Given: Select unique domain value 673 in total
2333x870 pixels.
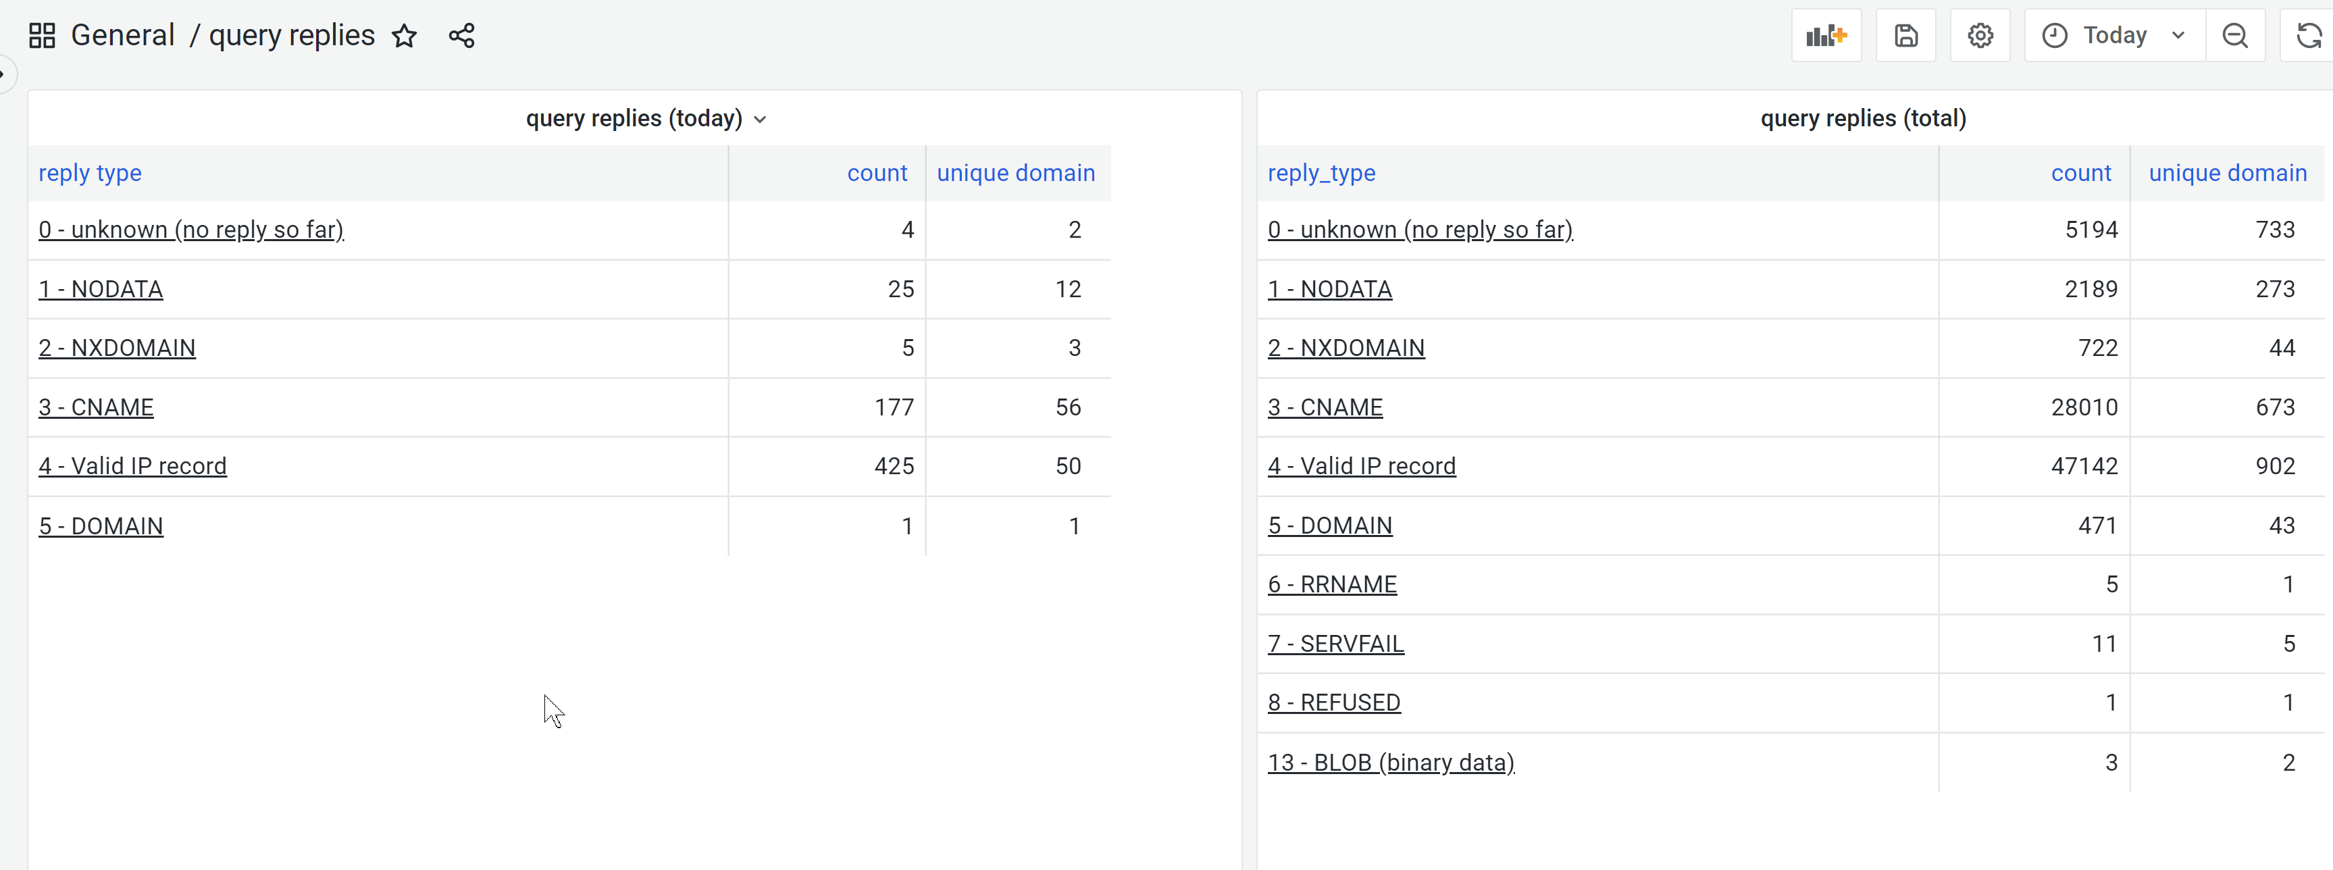Looking at the screenshot, I should click(x=2227, y=407).
